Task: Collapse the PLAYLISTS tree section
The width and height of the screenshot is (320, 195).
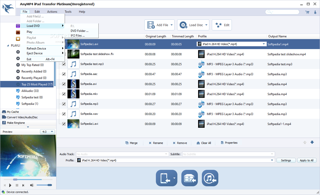Action: (8, 46)
